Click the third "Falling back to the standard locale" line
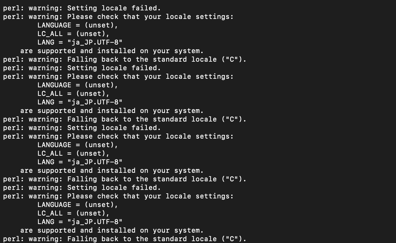 point(125,179)
